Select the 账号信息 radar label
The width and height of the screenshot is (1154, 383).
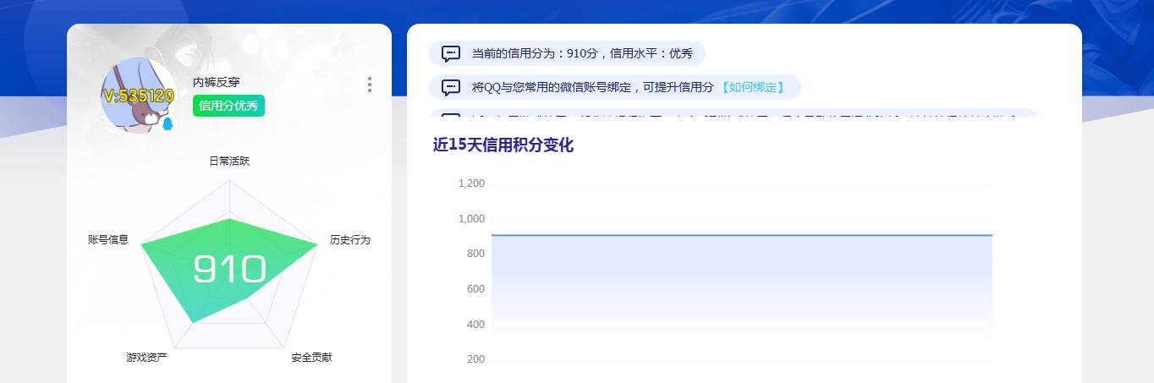pos(108,240)
